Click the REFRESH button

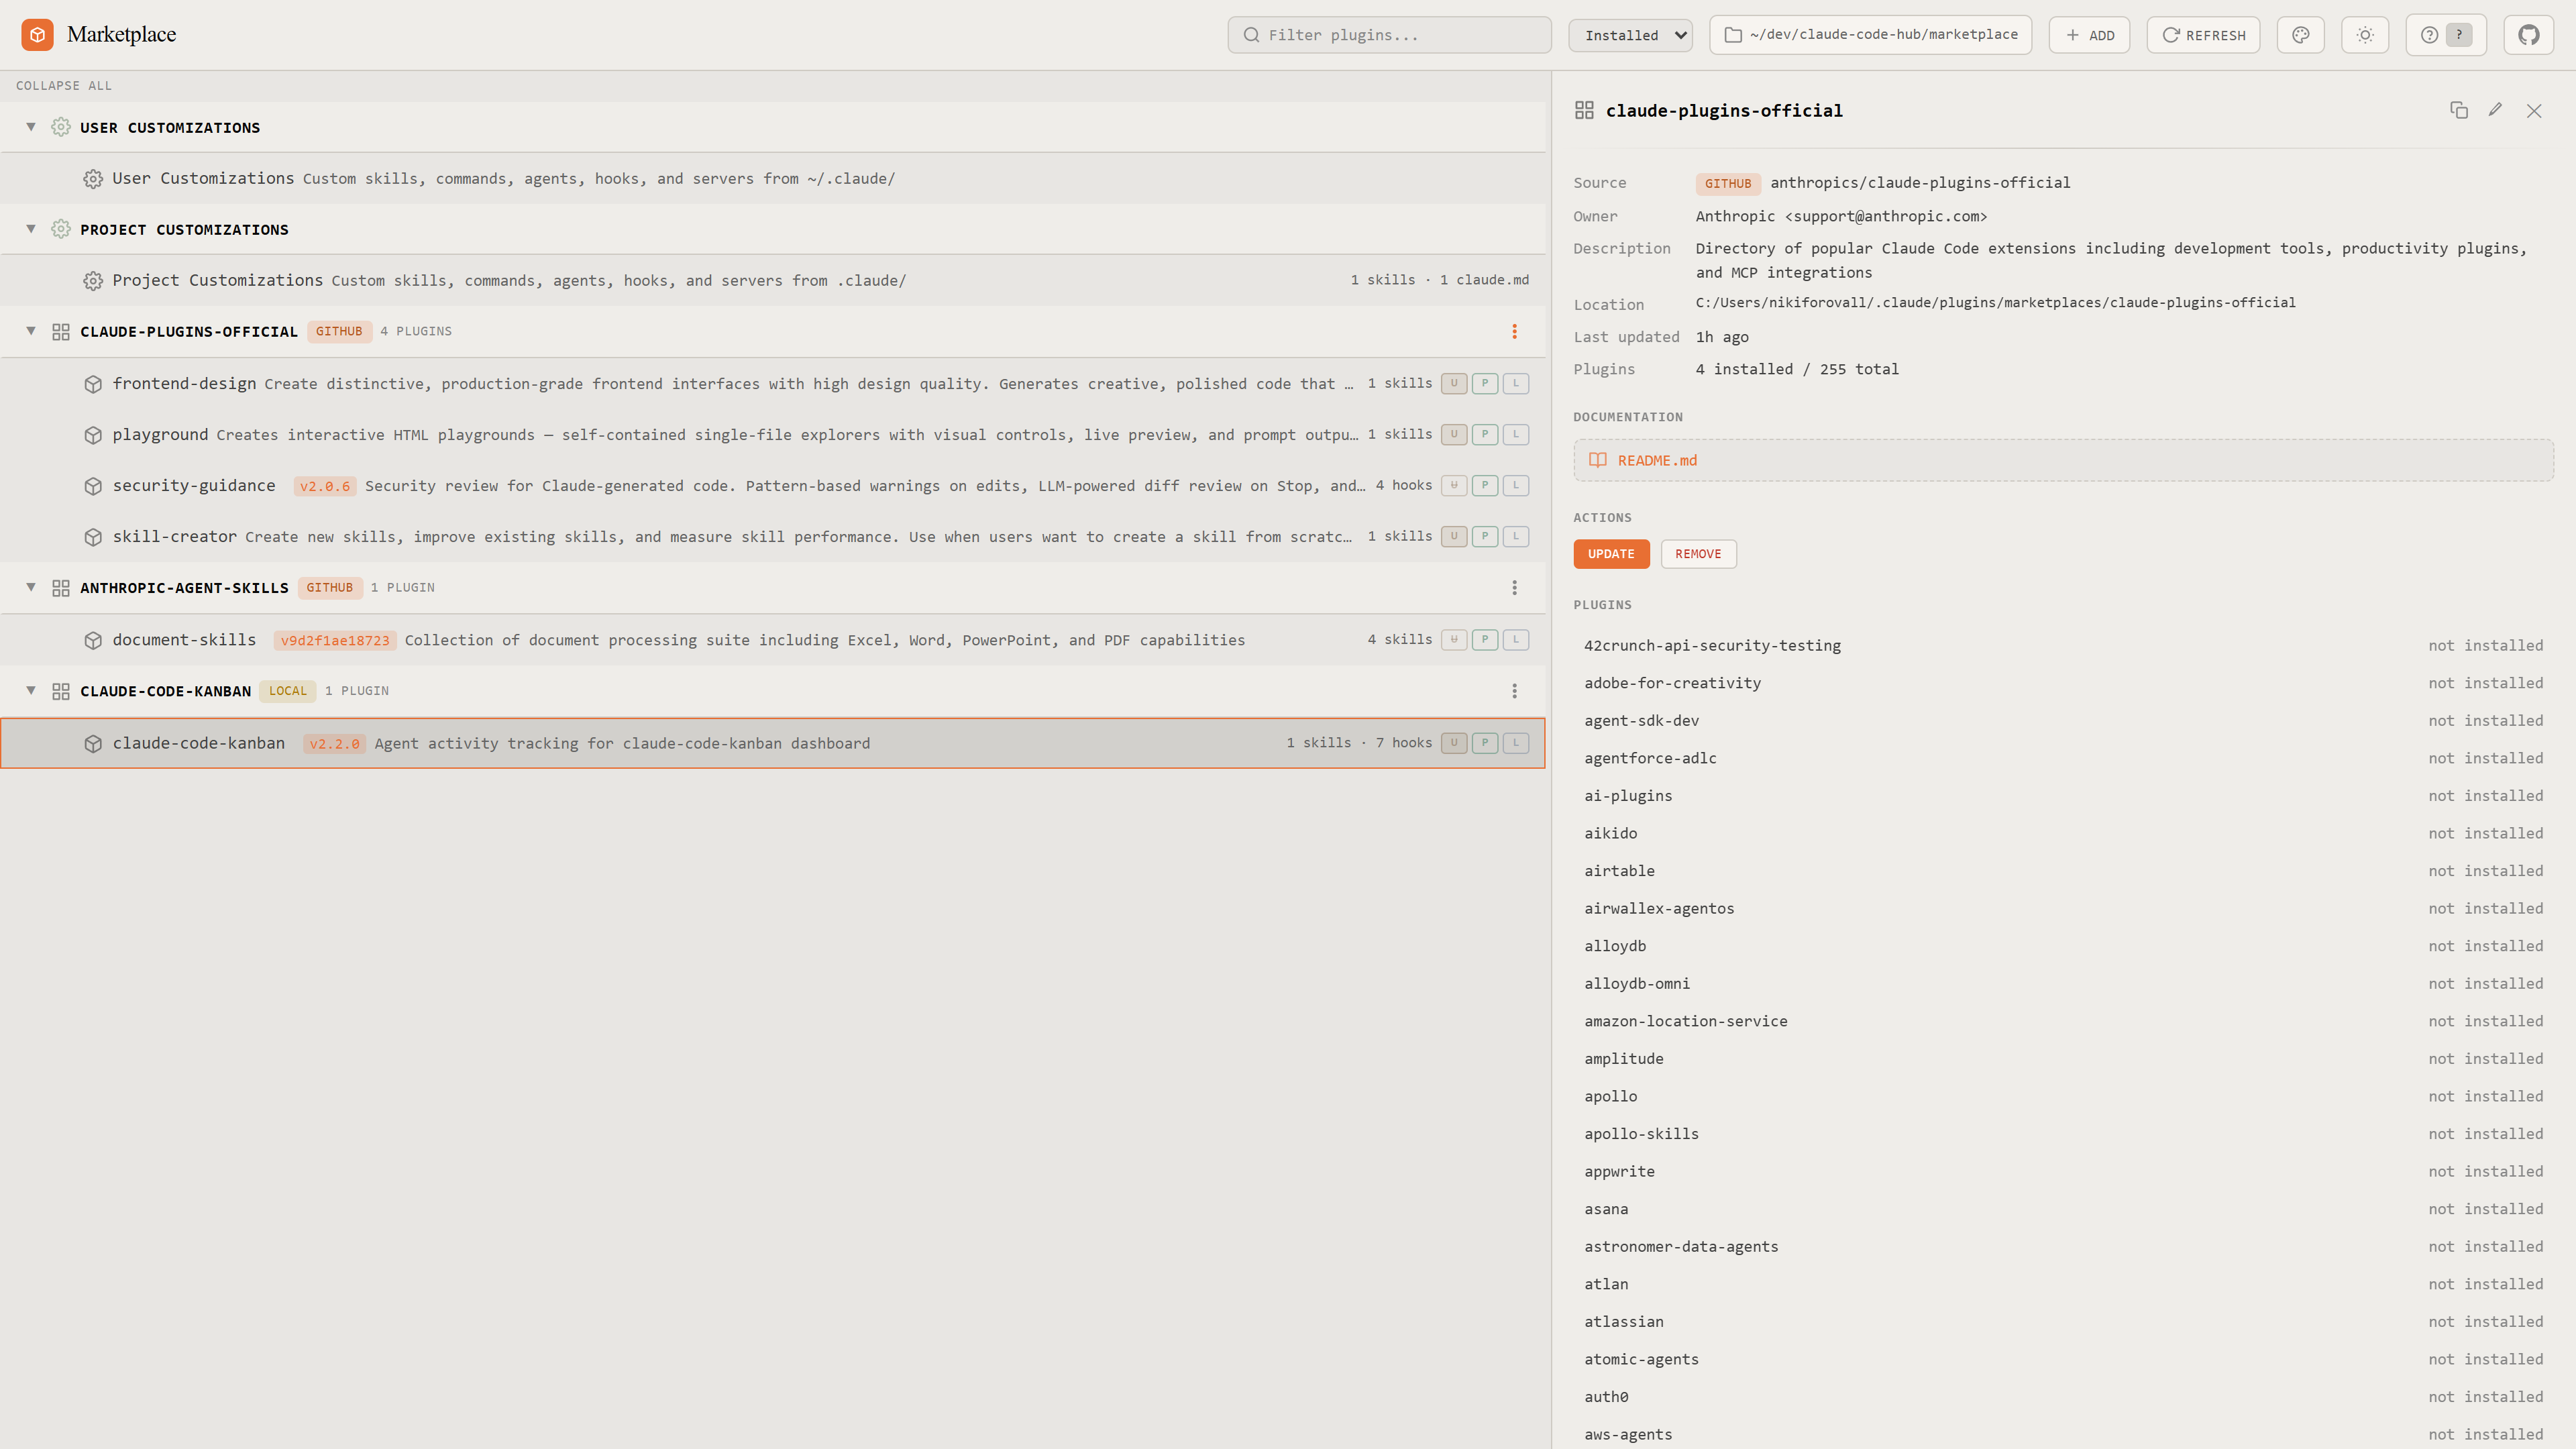click(2203, 35)
